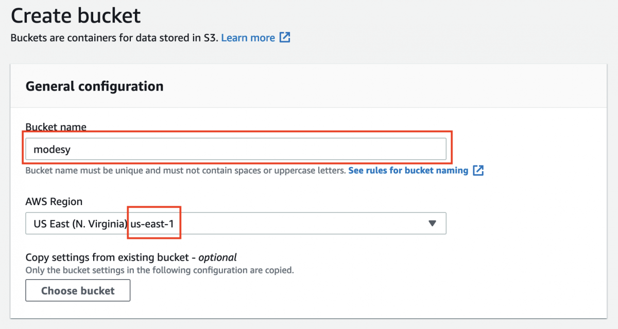Click external link icon beside Learn more
The width and height of the screenshot is (618, 329).
coord(285,38)
